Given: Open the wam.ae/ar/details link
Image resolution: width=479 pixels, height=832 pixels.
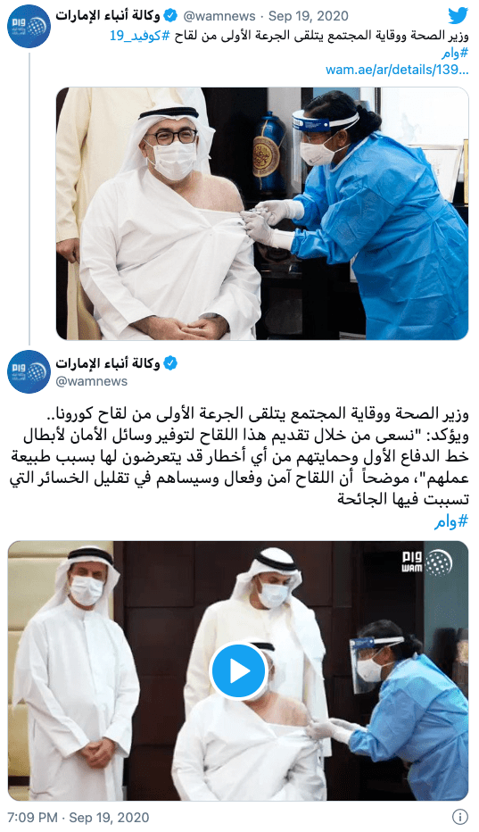Looking at the screenshot, I should [397, 70].
